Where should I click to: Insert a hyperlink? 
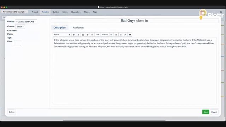(125, 35)
